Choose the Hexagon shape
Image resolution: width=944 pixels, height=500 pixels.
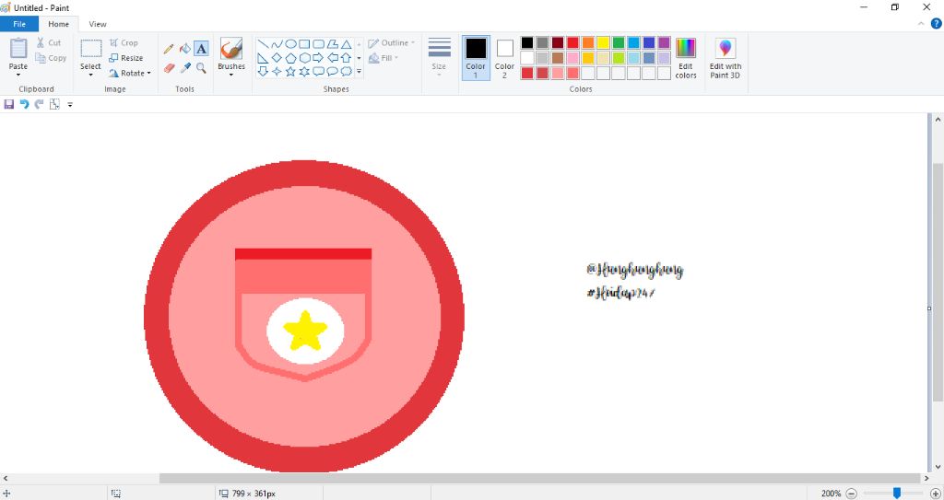(304, 58)
